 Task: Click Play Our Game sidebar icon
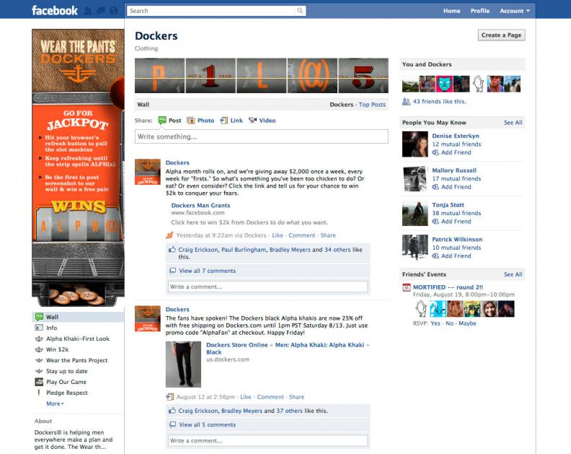point(39,382)
